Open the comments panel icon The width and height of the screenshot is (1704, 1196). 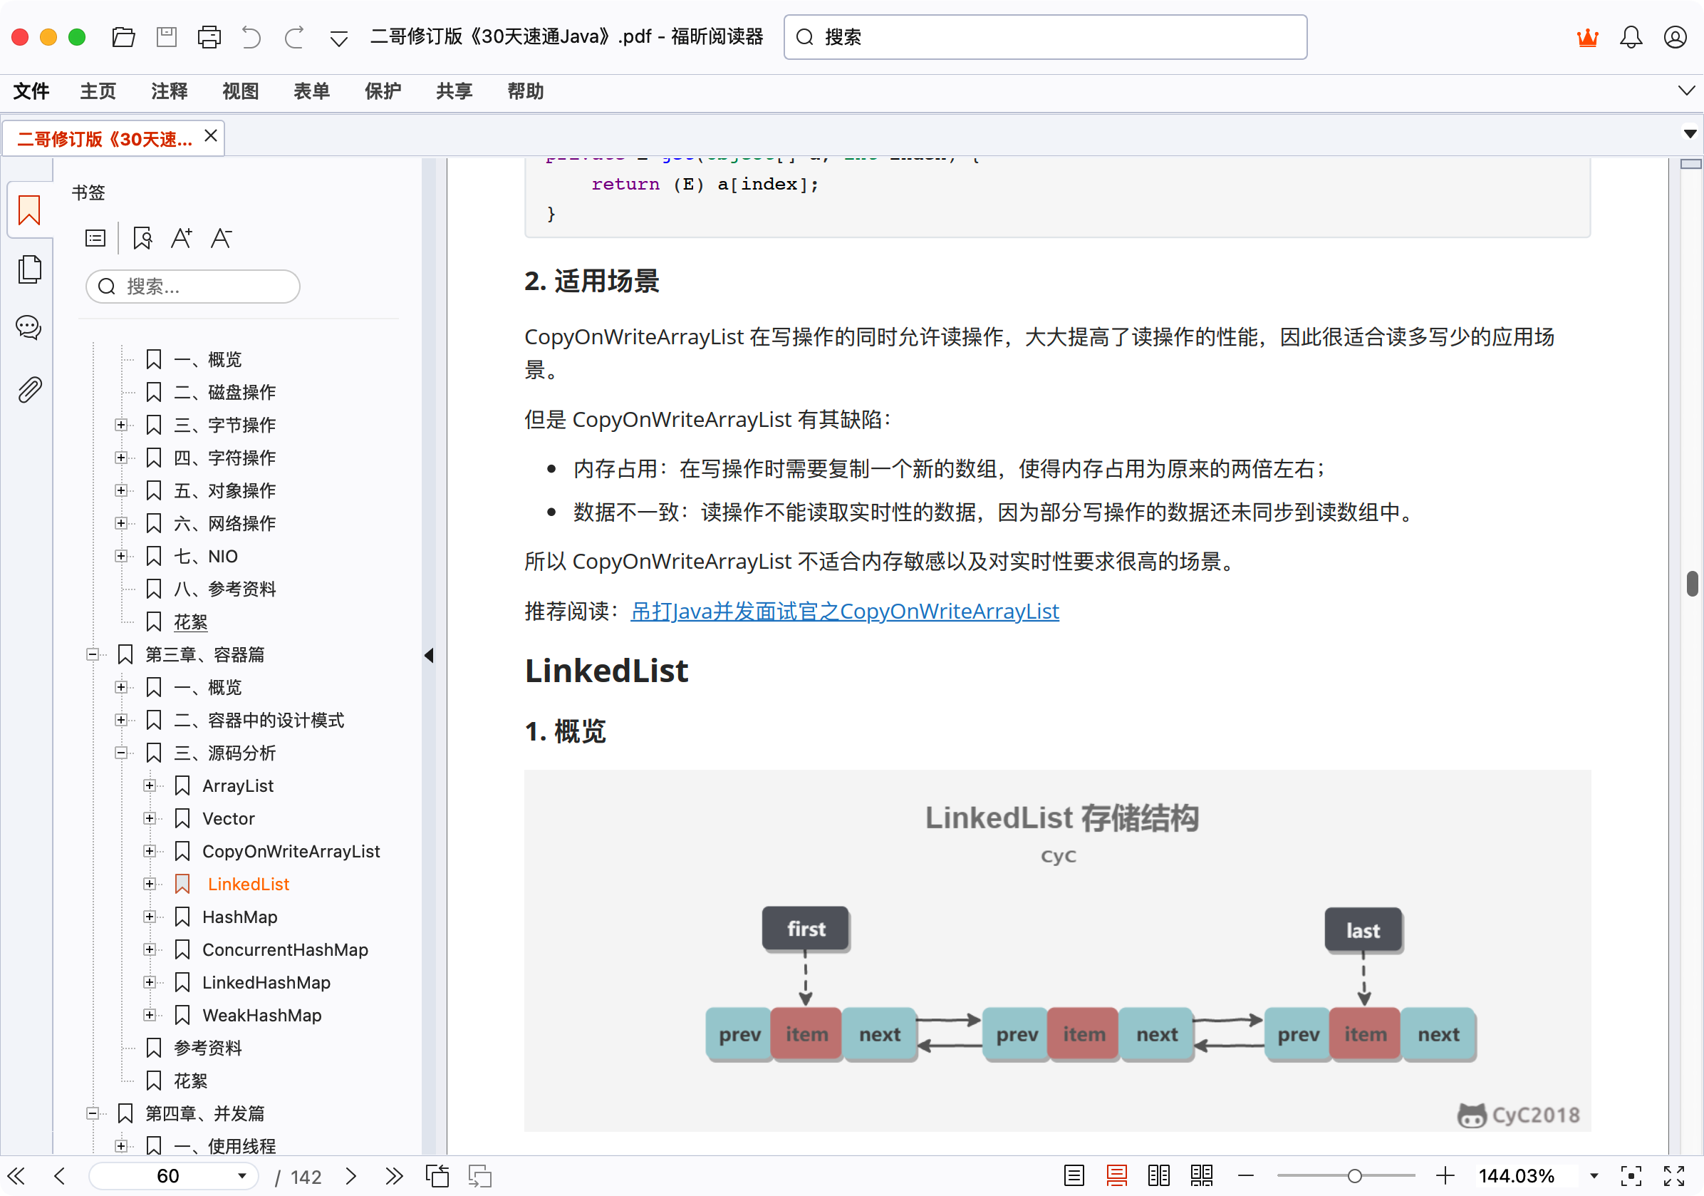(x=28, y=327)
